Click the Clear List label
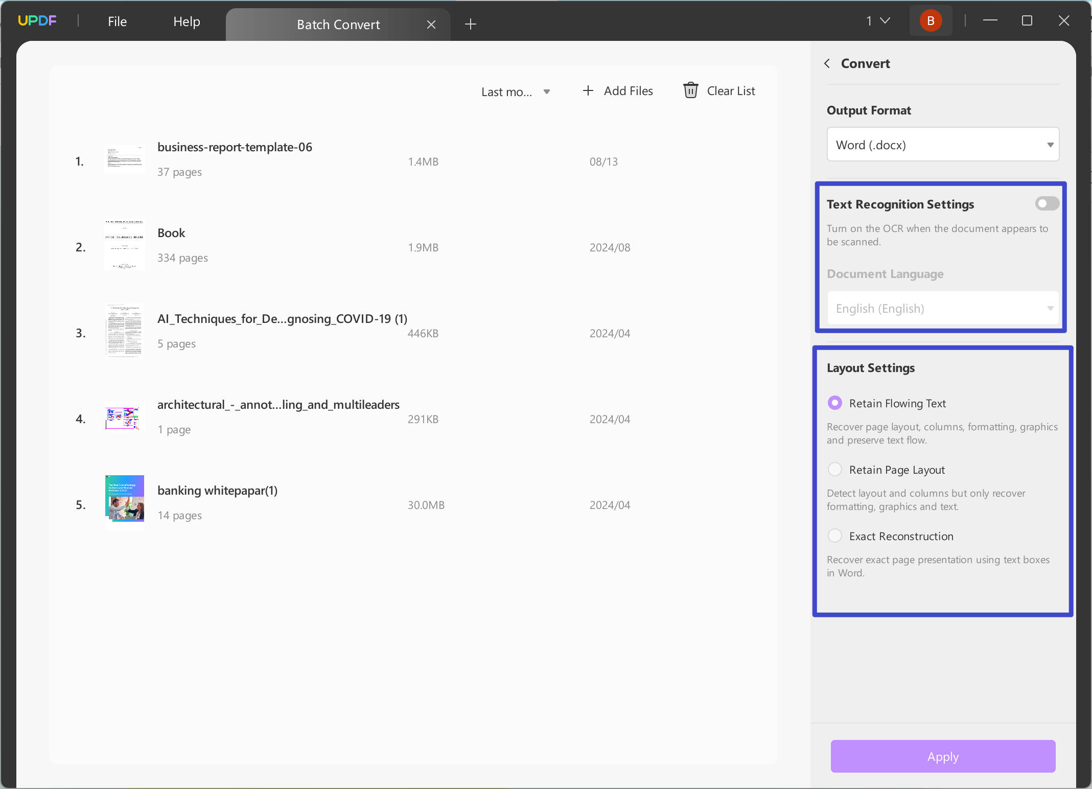Viewport: 1092px width, 789px height. [x=731, y=90]
